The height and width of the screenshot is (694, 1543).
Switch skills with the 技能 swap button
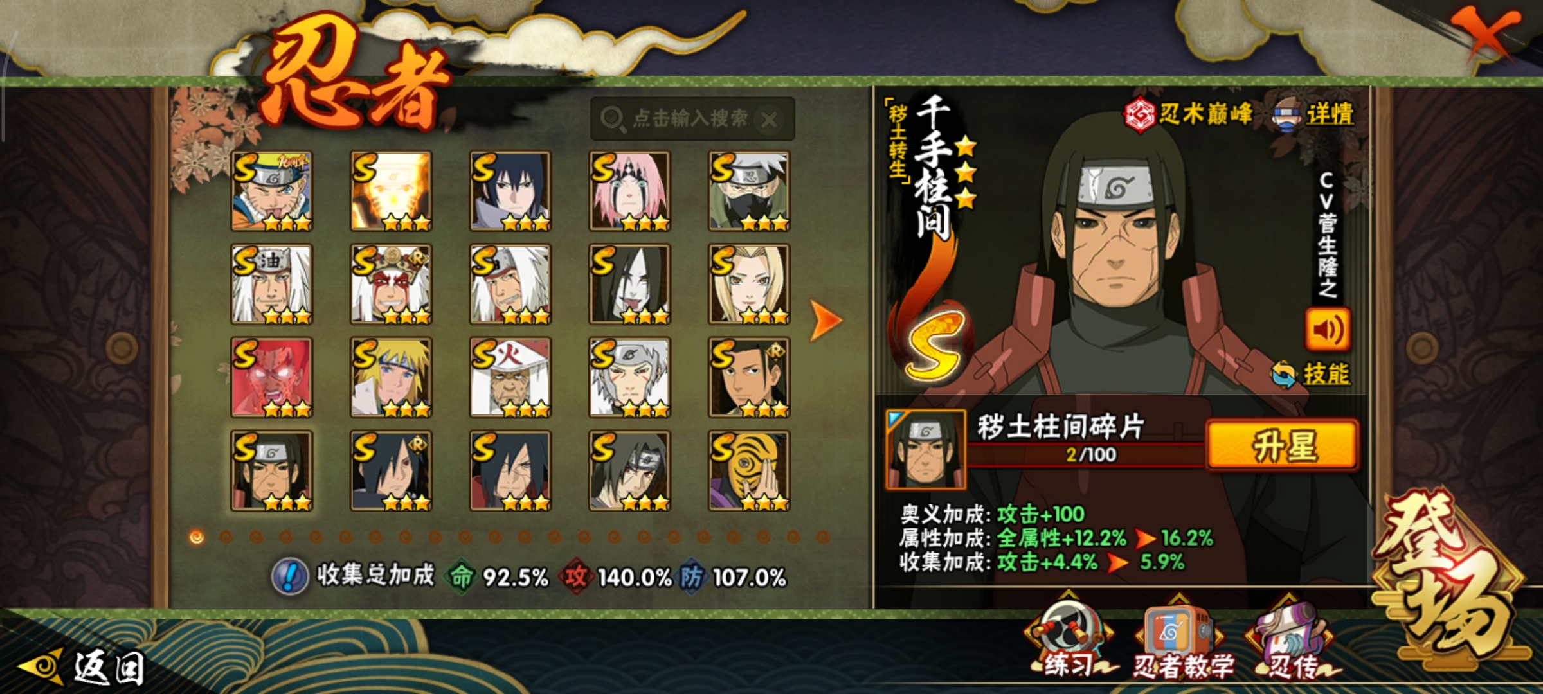1312,374
